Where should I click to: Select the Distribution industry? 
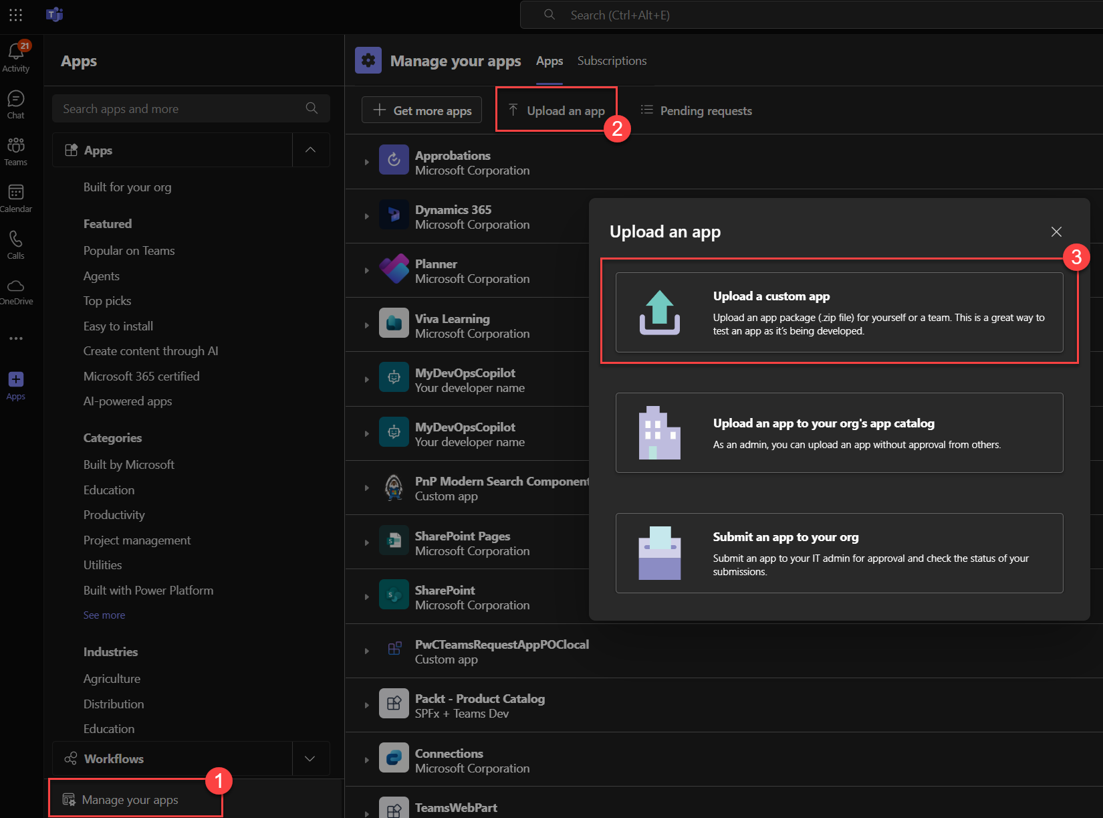coord(114,704)
